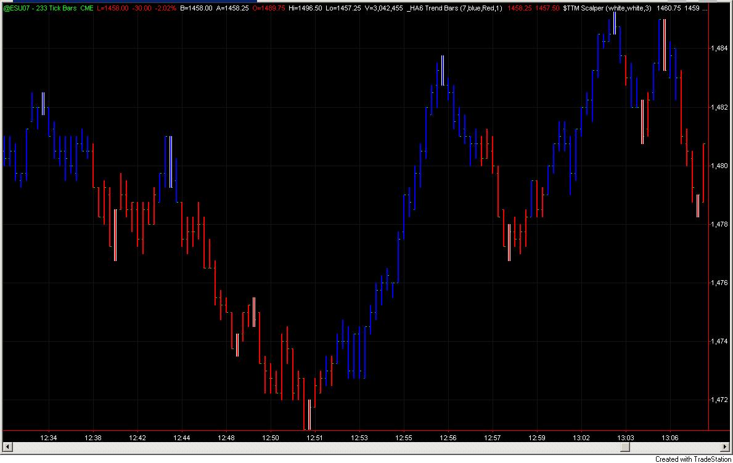Click the 12:34 time axis label
The width and height of the screenshot is (733, 463).
49,438
